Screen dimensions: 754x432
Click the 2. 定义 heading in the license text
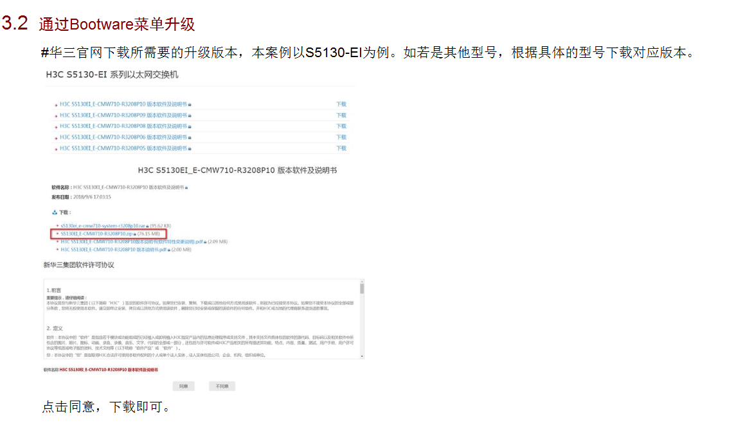click(x=55, y=328)
